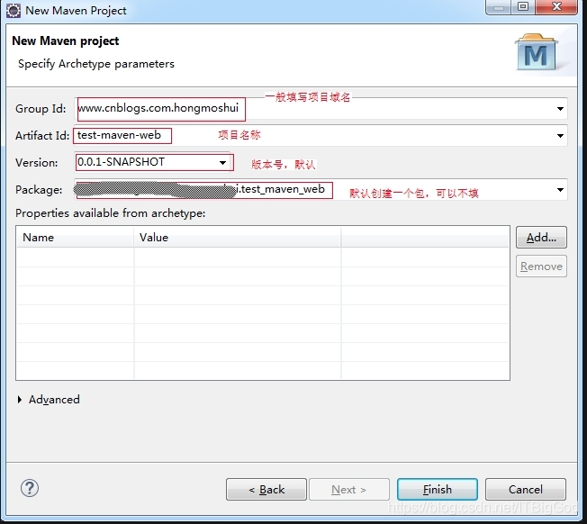
Task: Click the Version field 0.0.1-SNAPSHOT
Action: 153,162
